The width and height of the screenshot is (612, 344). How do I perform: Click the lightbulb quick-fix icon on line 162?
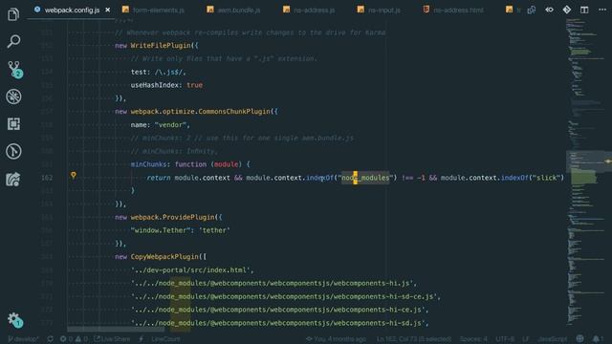pyautogui.click(x=74, y=176)
